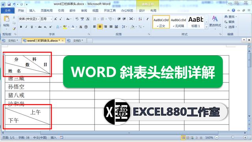Switch to Print Layout view in status bar

(183, 138)
